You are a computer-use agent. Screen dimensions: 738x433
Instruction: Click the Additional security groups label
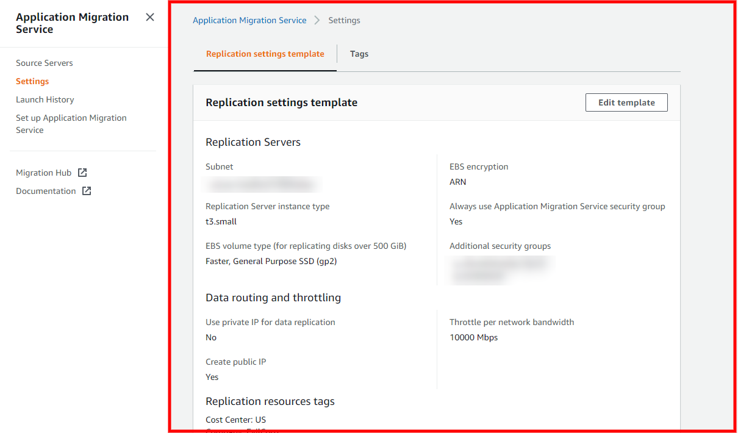500,246
